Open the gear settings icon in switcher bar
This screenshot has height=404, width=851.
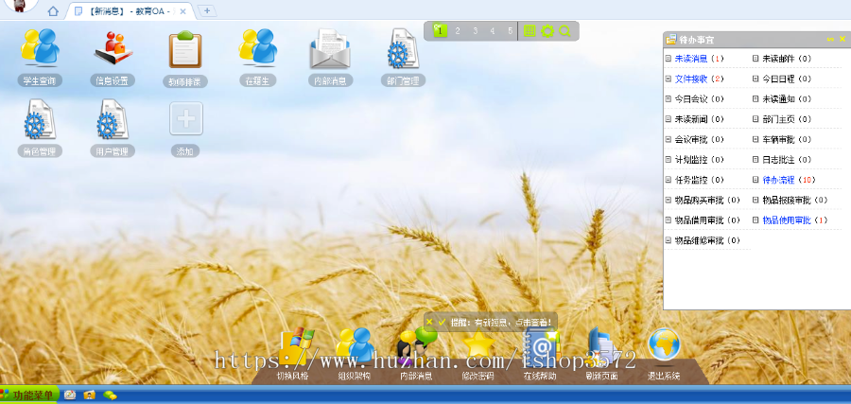click(x=547, y=31)
